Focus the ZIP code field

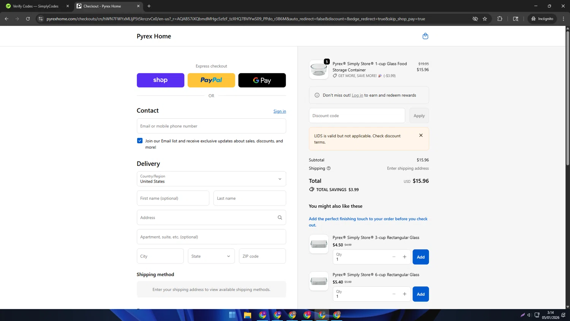tap(262, 256)
